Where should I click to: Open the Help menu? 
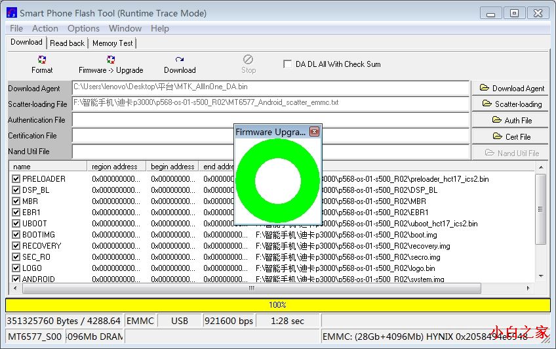pyautogui.click(x=159, y=28)
